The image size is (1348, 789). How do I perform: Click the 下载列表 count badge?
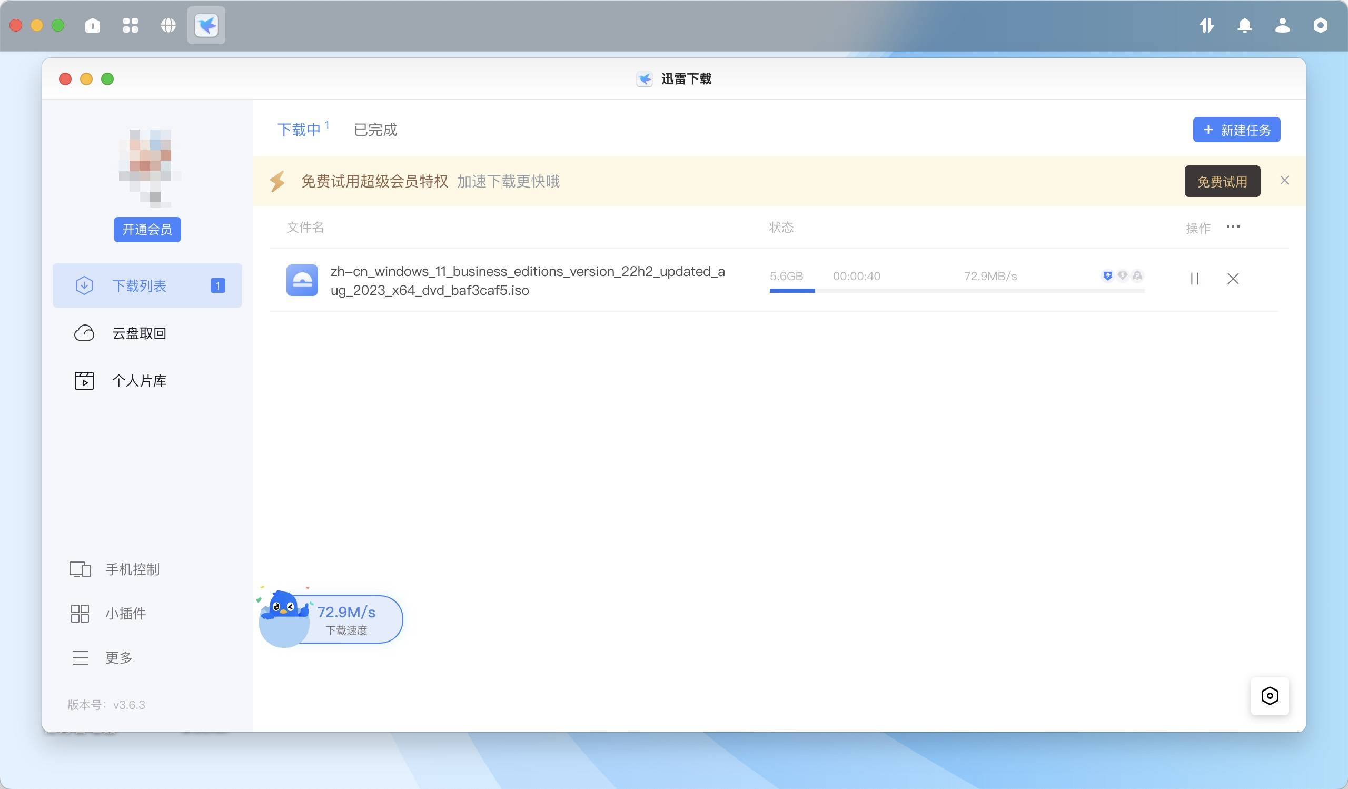click(217, 285)
